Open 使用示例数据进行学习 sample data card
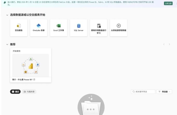 (99, 28)
